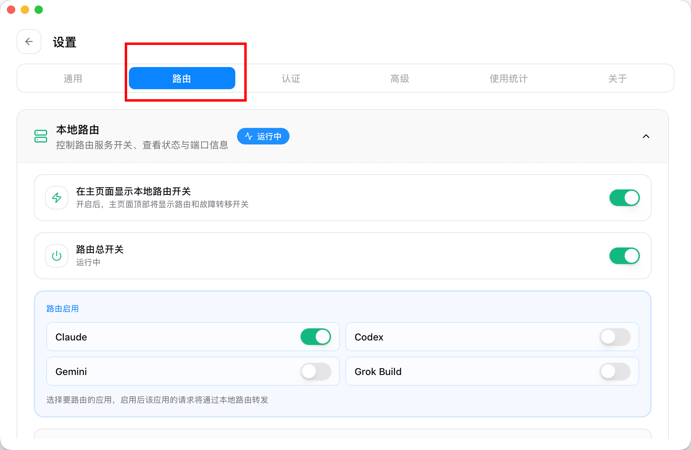
Task: Close the window with red button
Action: point(11,10)
